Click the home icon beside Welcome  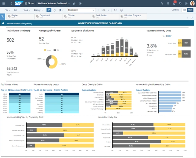coord(3,23)
